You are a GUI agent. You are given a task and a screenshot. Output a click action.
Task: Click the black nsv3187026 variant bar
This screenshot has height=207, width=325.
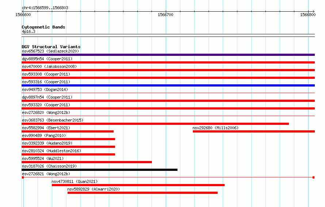point(99,170)
